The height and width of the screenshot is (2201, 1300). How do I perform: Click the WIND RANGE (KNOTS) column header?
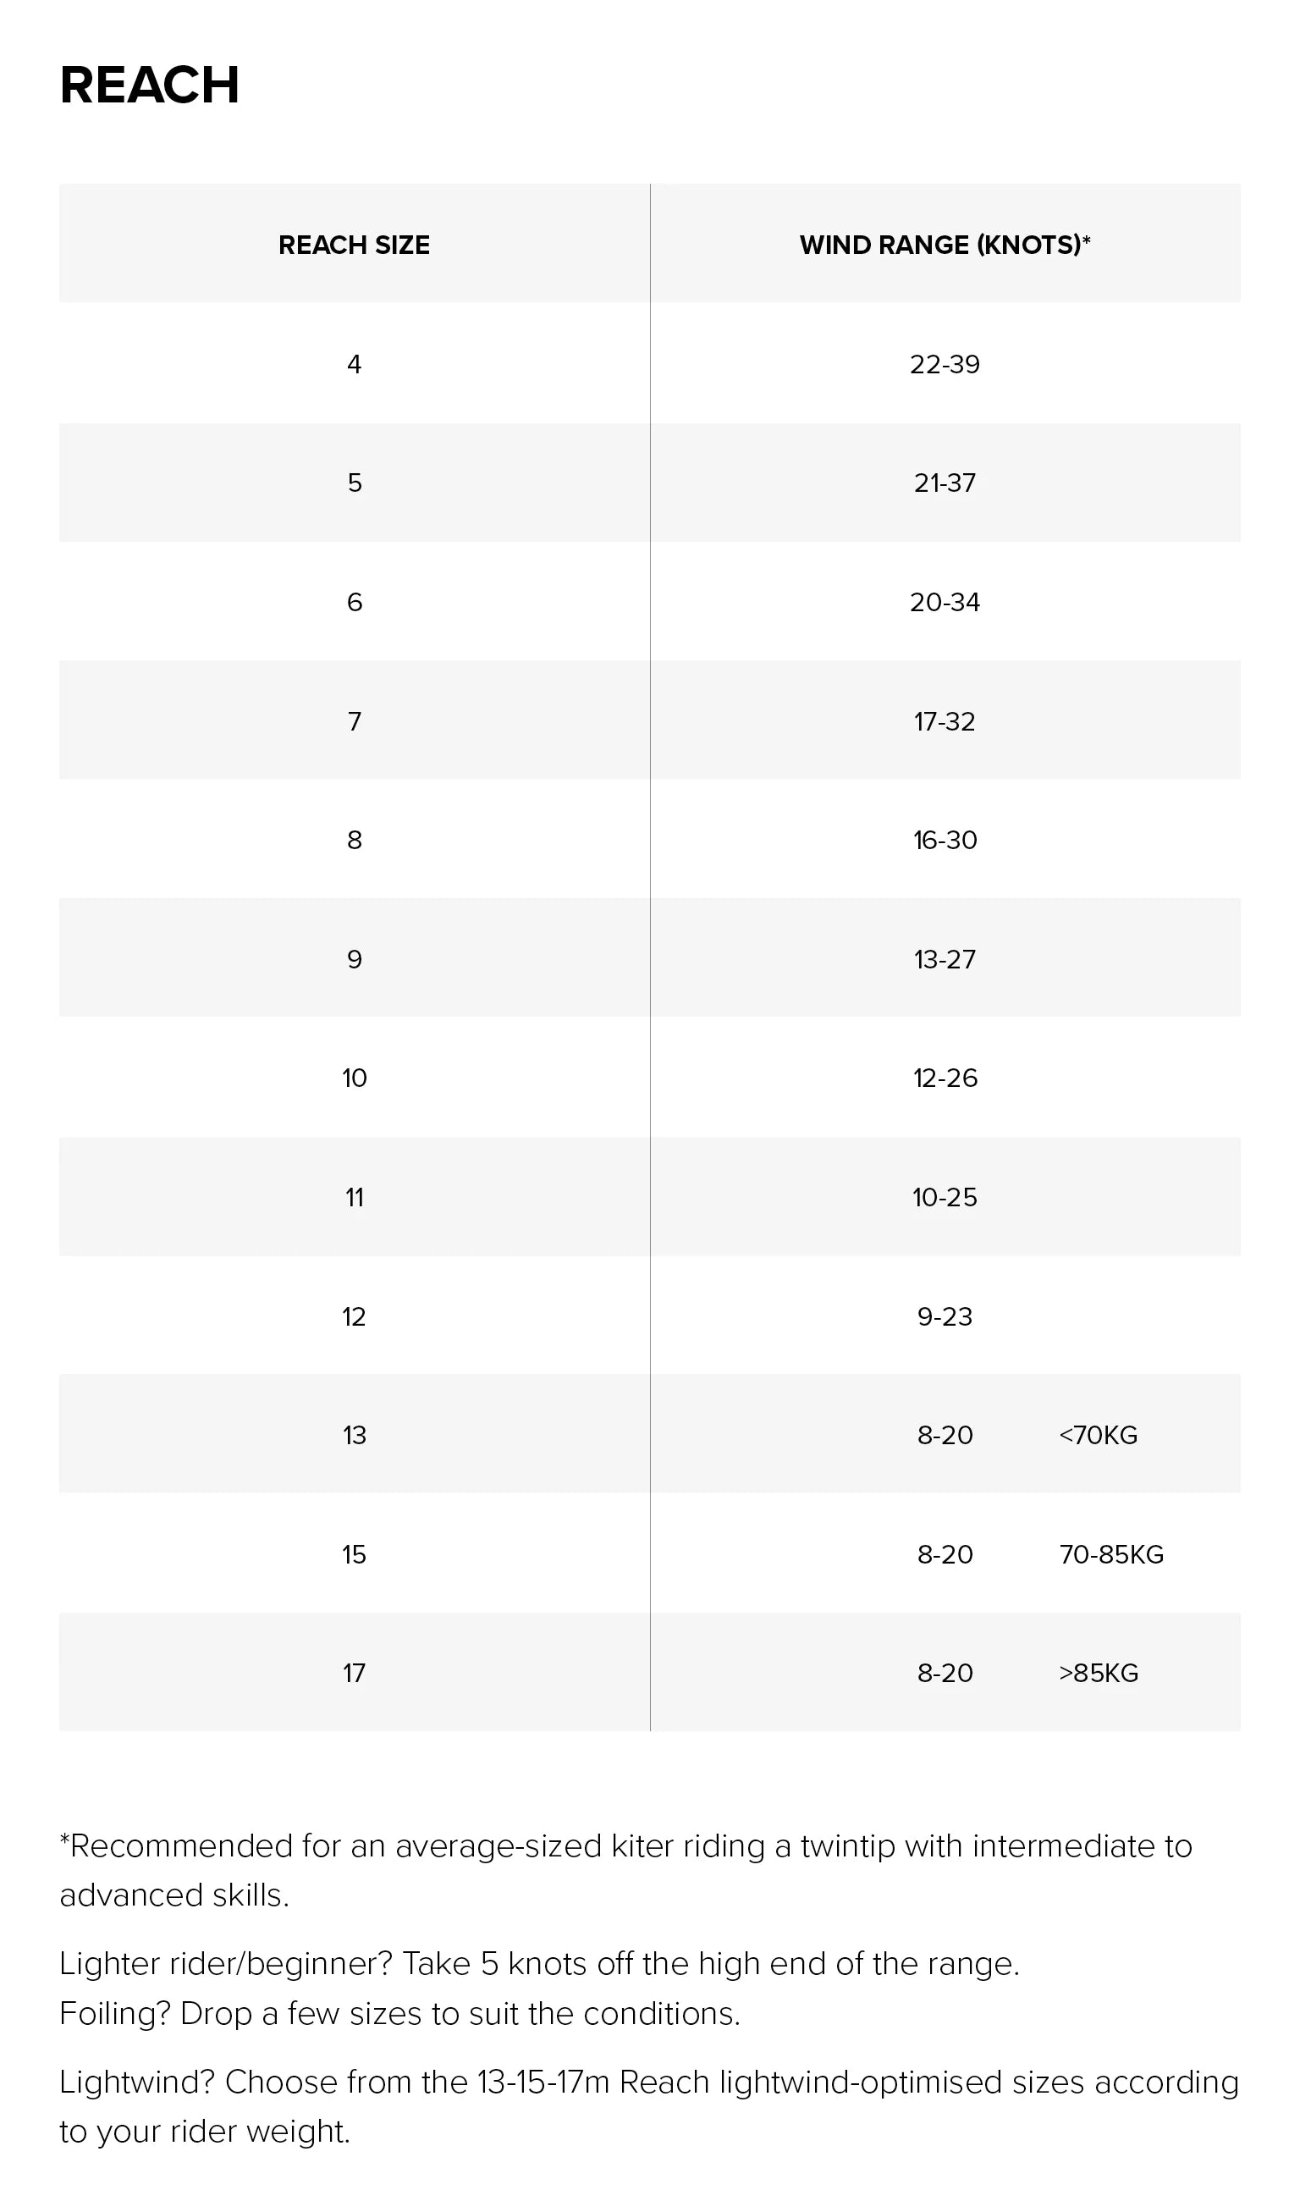[945, 245]
